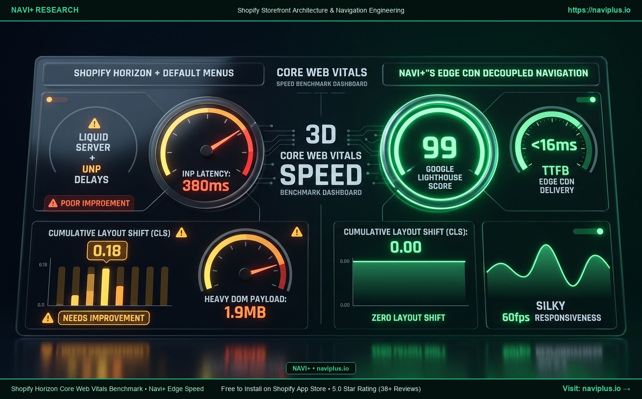Toggle the orange switch in the Liquid Server panel

point(57,99)
